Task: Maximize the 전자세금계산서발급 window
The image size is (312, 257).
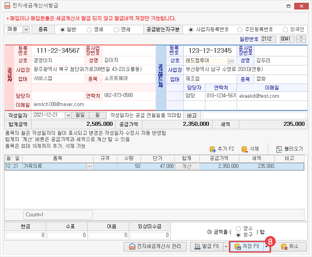Action: tap(288, 6)
